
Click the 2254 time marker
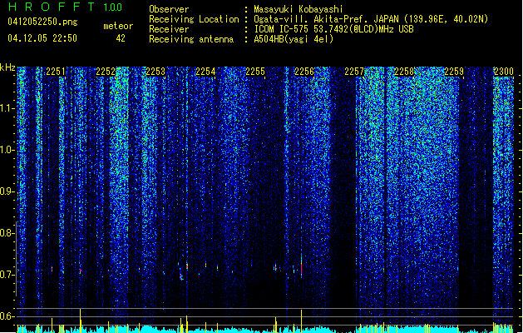point(205,72)
